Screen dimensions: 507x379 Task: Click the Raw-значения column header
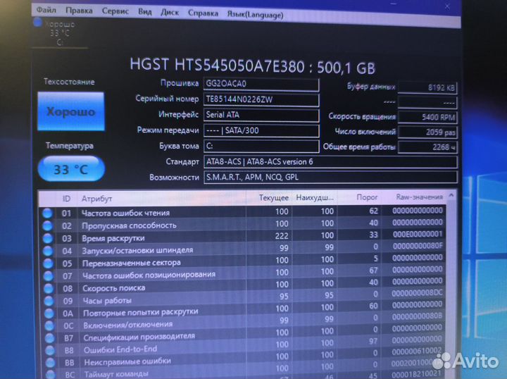click(420, 197)
